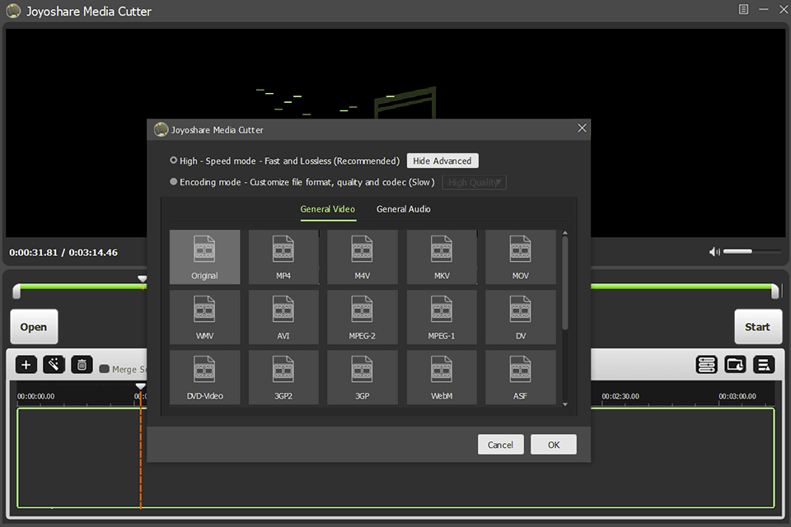Screen dimensions: 791x527
Task: Click the magic wand editing icon
Action: 54,364
